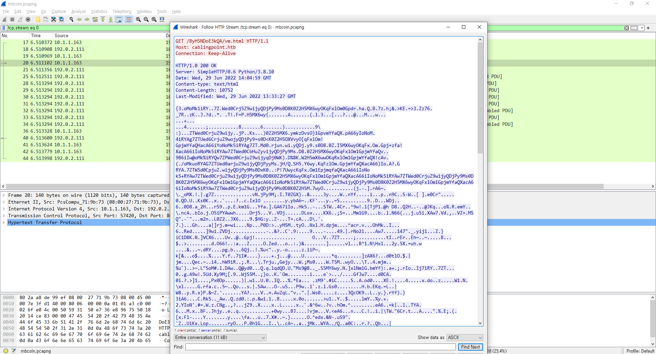
Task: Open Entire conversation dropdown
Action: point(220,337)
